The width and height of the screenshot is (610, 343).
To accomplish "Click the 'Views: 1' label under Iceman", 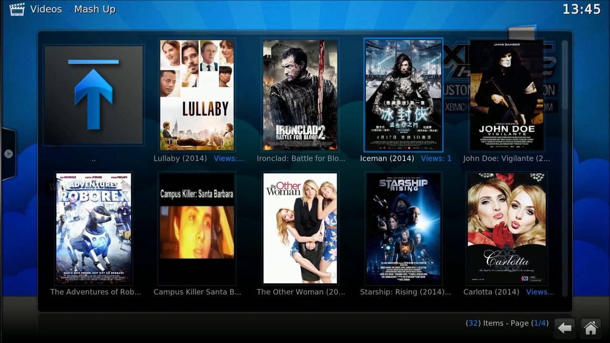I will 436,158.
